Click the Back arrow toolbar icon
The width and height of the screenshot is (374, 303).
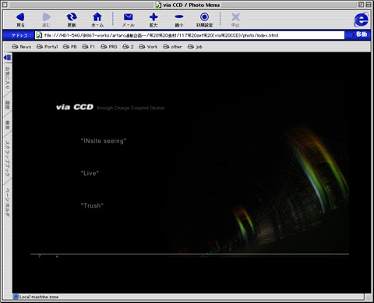pos(20,17)
